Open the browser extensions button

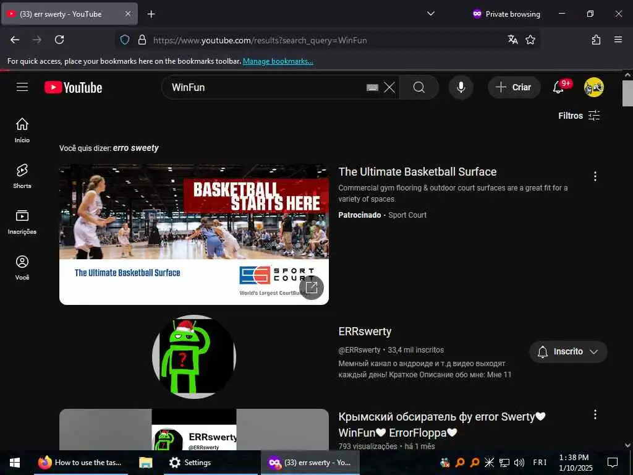[597, 40]
